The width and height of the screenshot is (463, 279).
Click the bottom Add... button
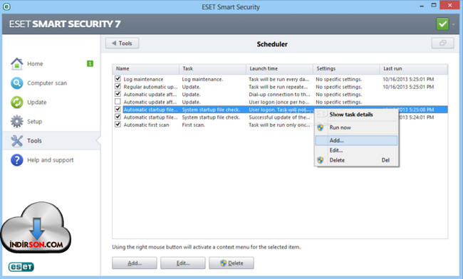[135, 263]
